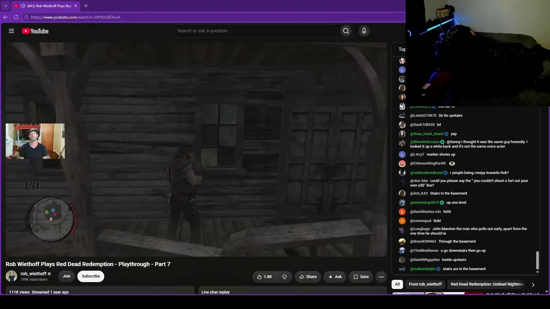This screenshot has width=550, height=309.
Task: Click username @commqual in chat
Action: click(421, 221)
